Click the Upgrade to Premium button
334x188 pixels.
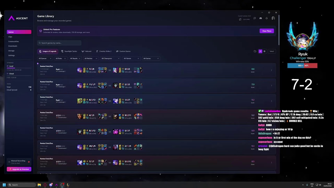tap(19, 169)
